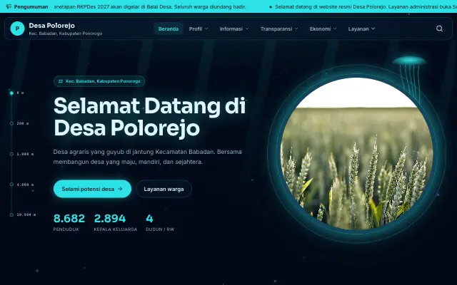Click the Selamat datang announcement ticker text
The height and width of the screenshot is (285, 457).
pos(366,6)
